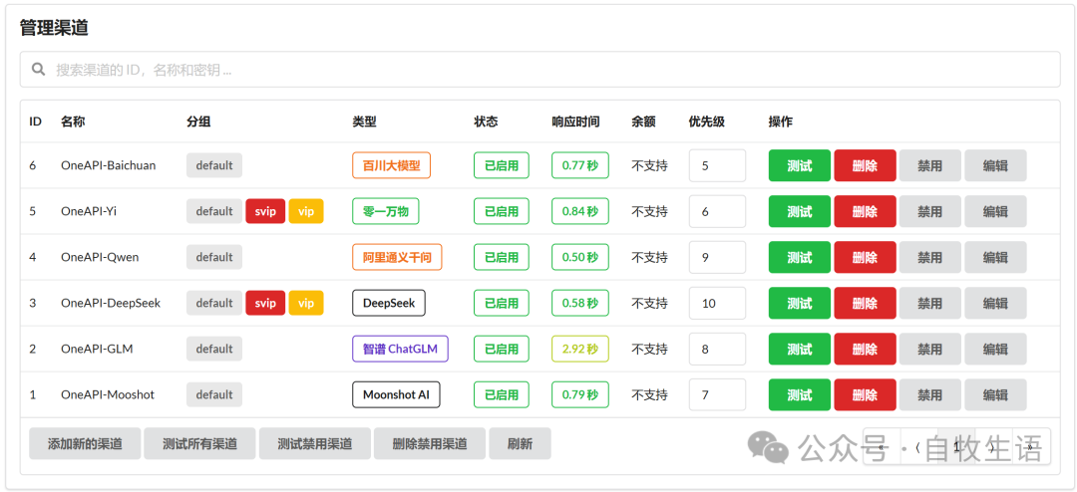Click 测试所有渠道 to test all channels
Image resolution: width=1077 pixels, height=492 pixels.
199,444
